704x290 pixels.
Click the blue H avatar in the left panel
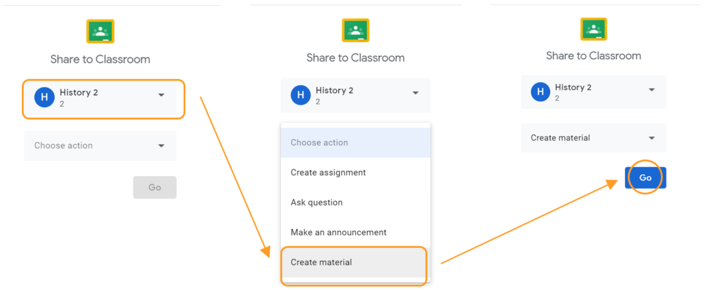pos(44,98)
